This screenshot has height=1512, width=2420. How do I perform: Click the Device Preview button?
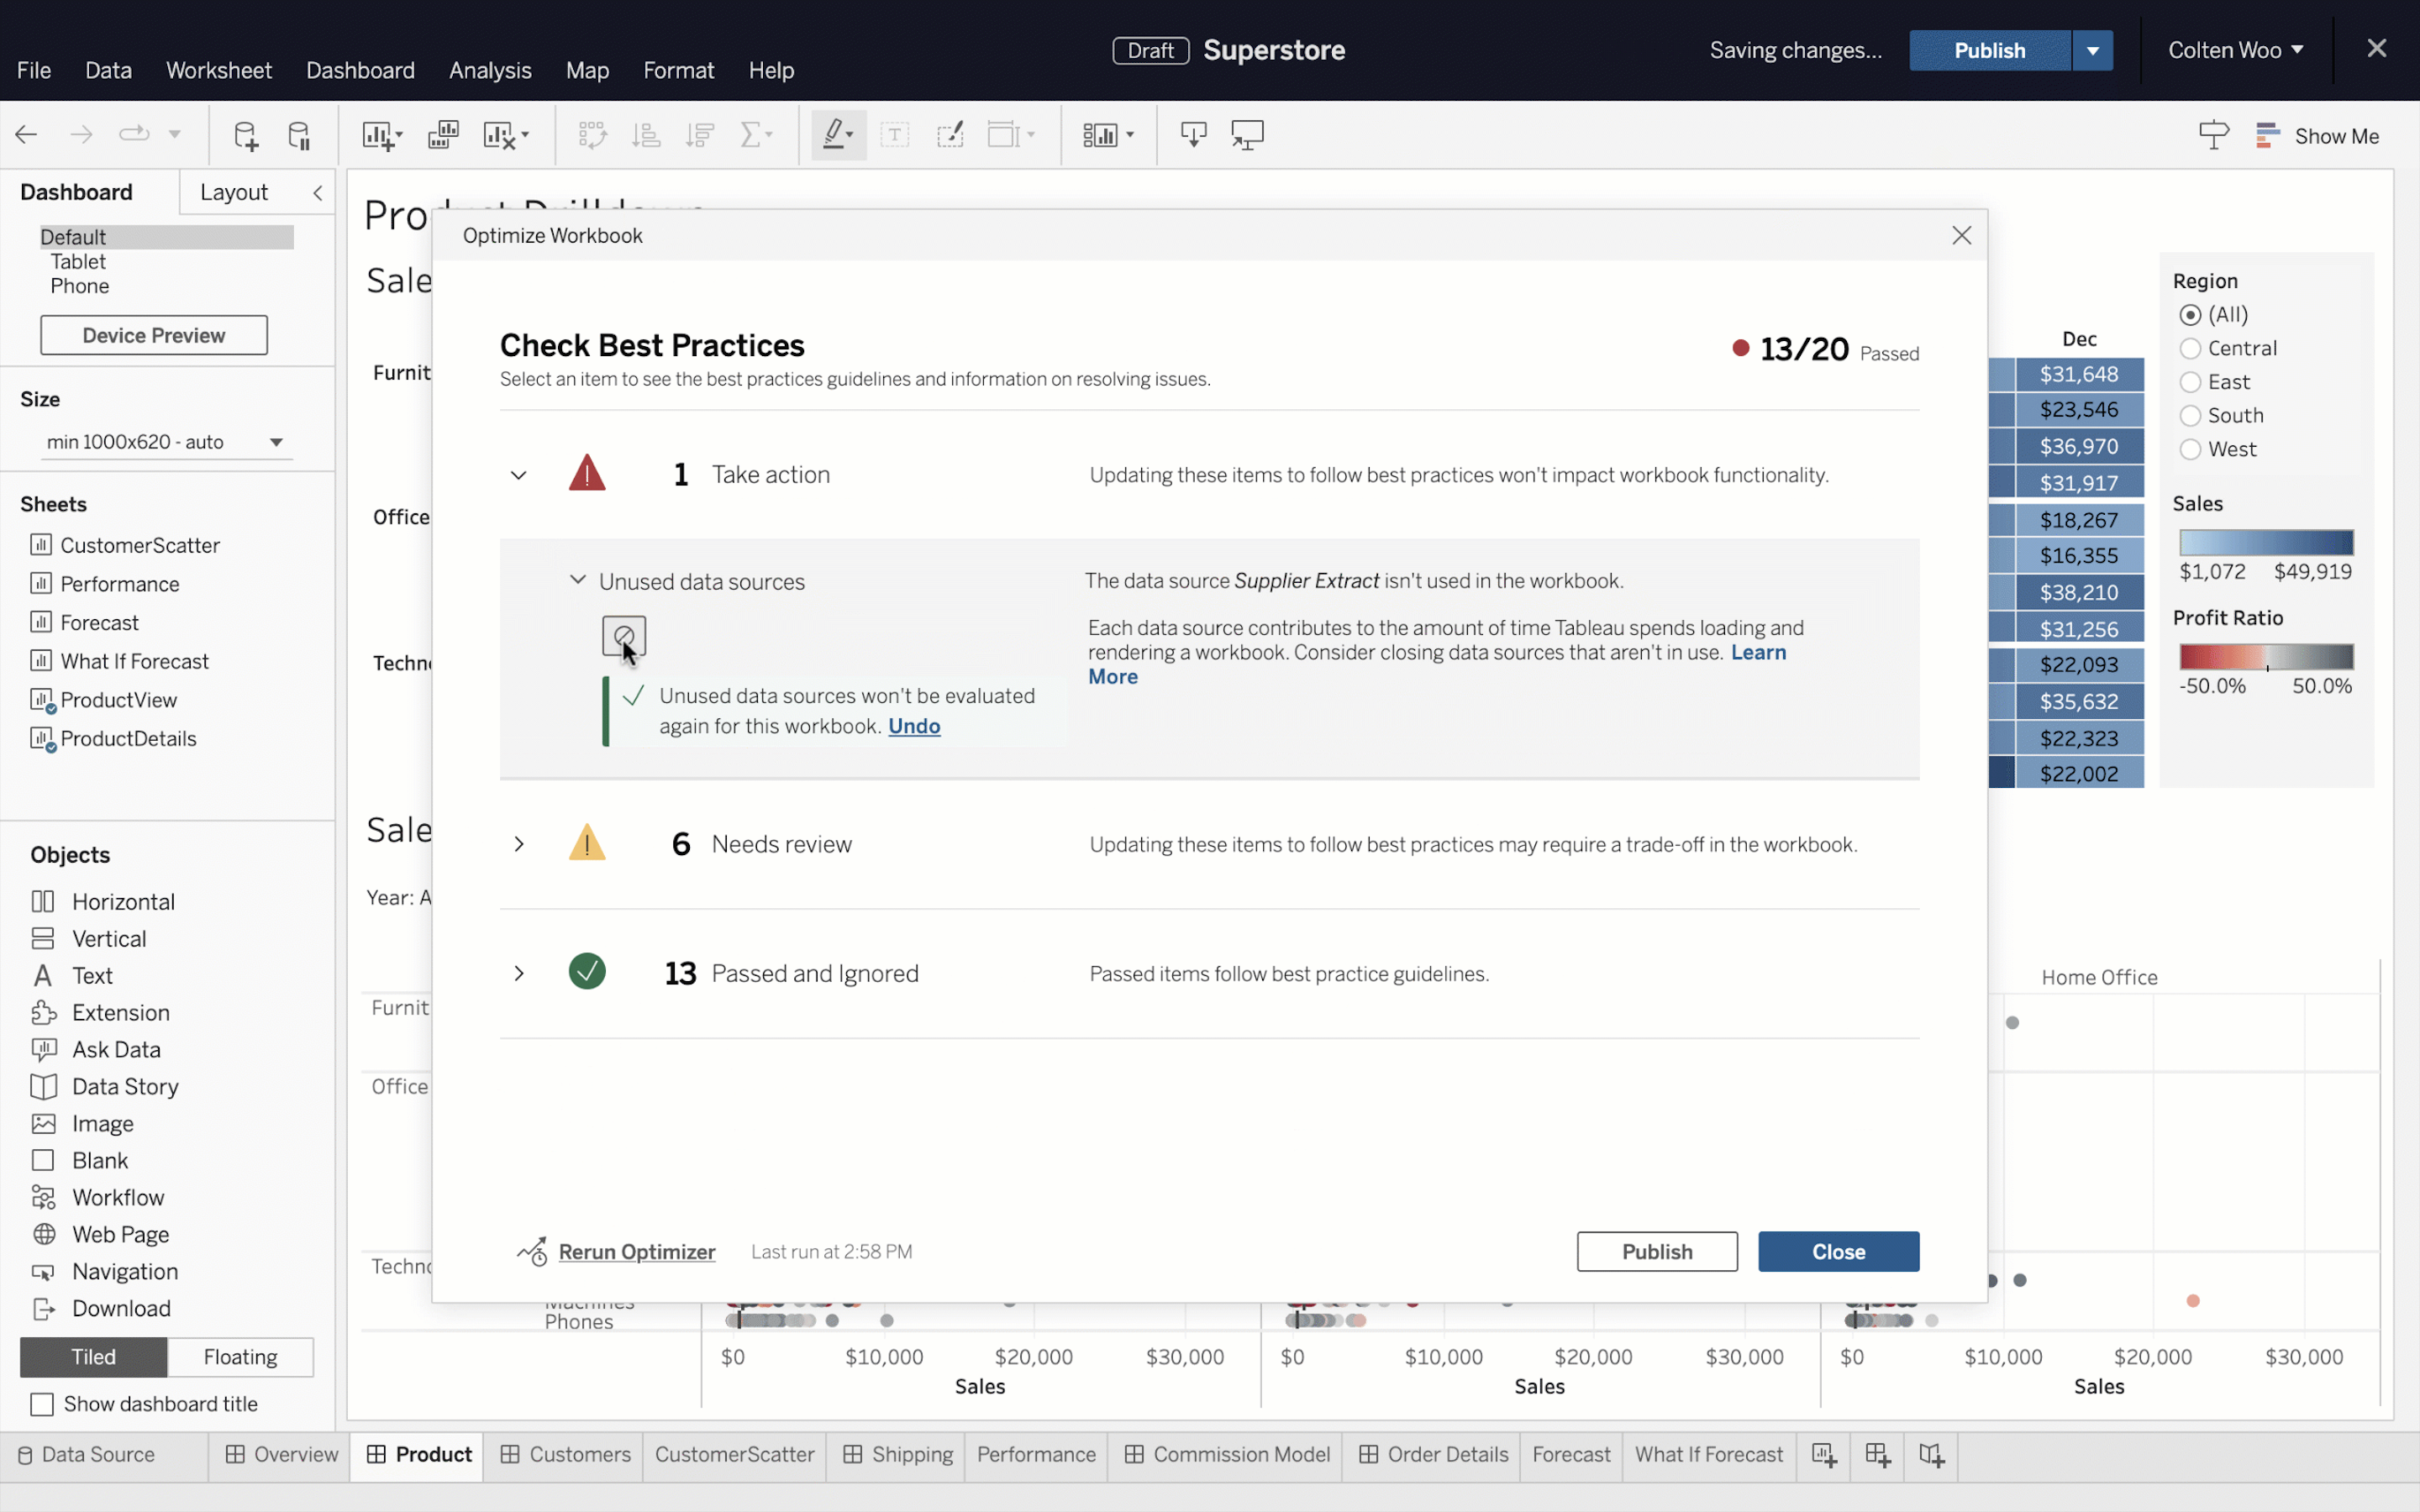coord(154,335)
